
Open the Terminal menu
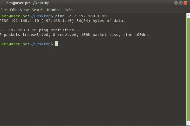point(54,10)
